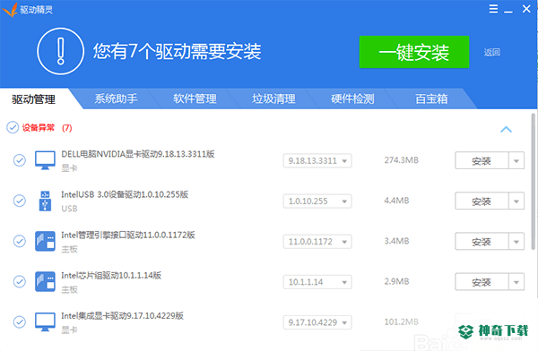
Task: Uncheck the DELL NVIDIA graphics driver checkbox
Action: [x=20, y=160]
